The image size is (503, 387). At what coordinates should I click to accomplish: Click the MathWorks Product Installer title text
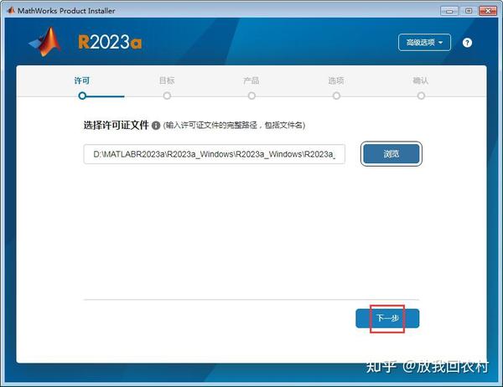66,11
